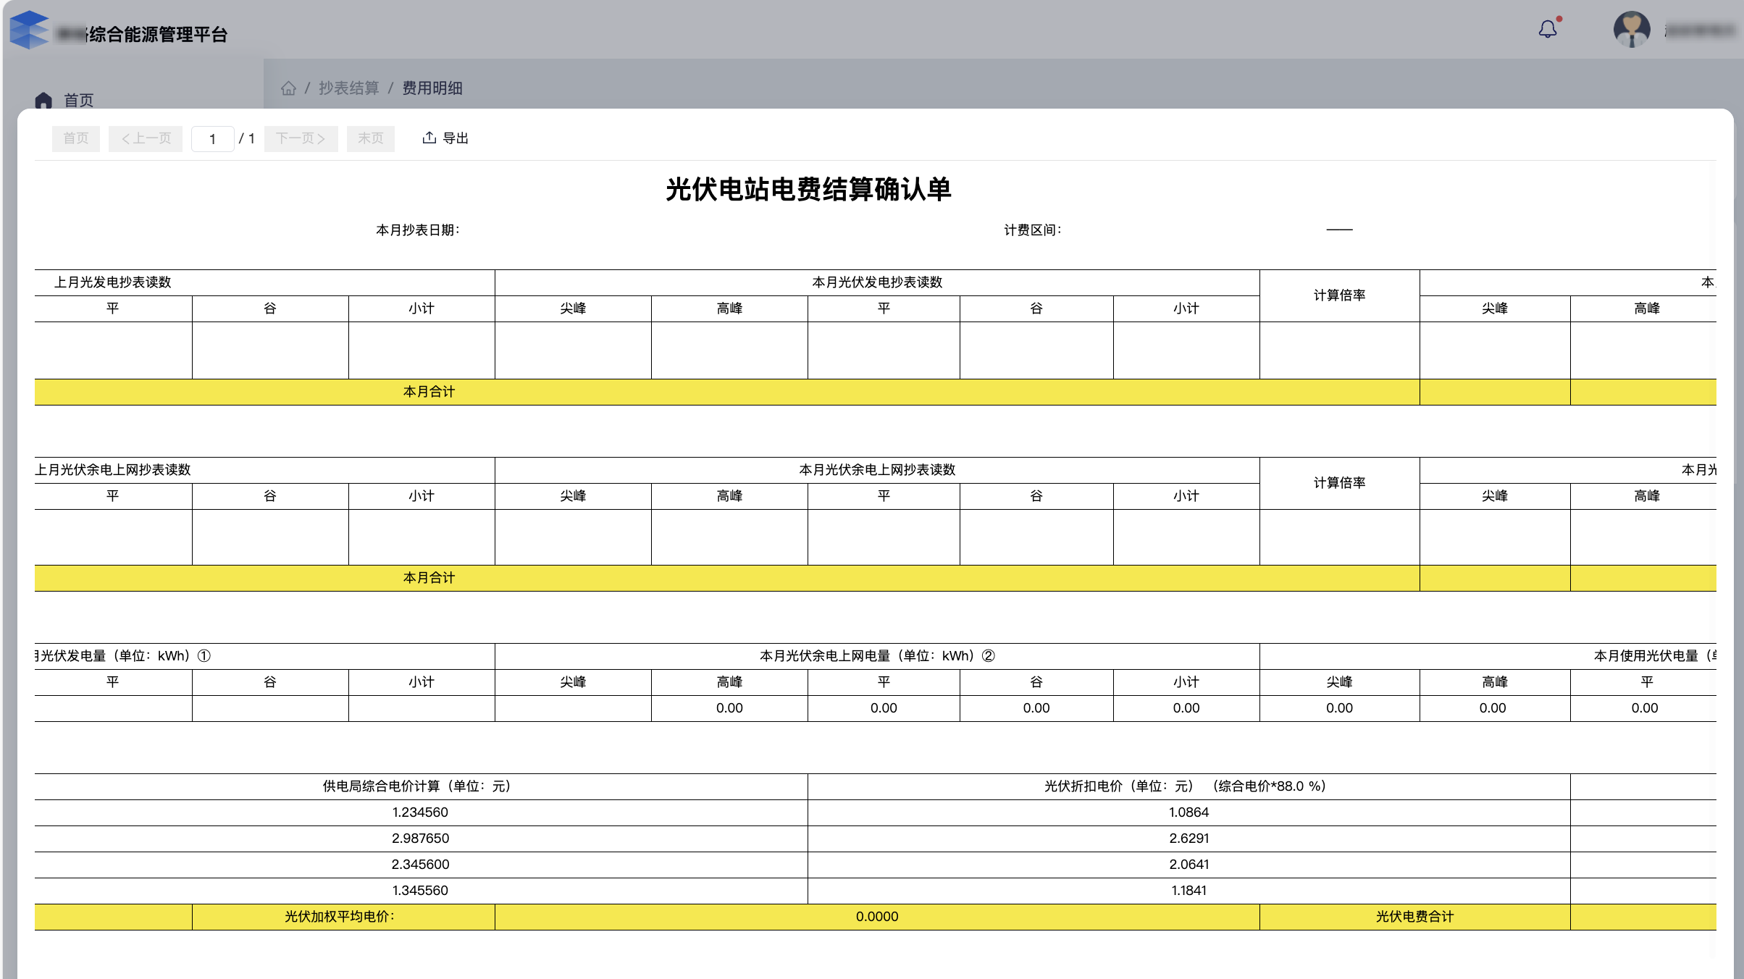Screen dimensions: 1744x979
Task: Click the breadcrumb home icon
Action: point(288,88)
